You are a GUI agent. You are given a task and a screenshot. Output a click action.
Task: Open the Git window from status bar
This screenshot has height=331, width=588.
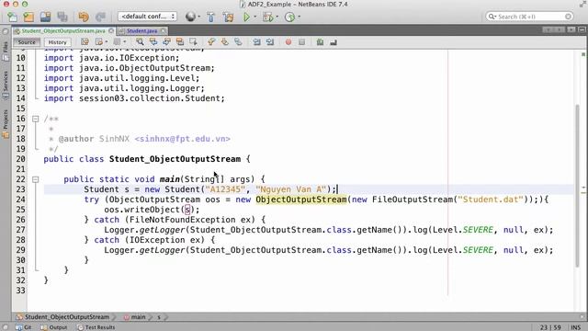[24, 327]
